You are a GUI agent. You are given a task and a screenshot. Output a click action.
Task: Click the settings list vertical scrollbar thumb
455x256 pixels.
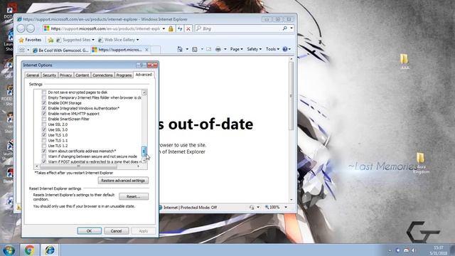click(144, 151)
